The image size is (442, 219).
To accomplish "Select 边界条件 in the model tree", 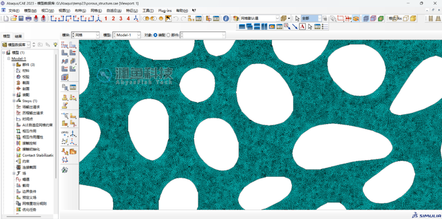I will pyautogui.click(x=29, y=191).
